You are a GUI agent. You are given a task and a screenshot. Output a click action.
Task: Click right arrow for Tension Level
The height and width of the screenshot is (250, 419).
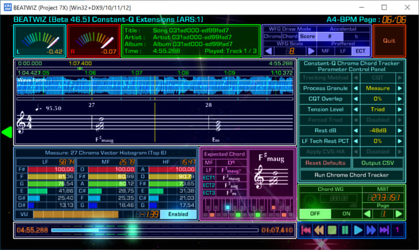[x=400, y=109]
